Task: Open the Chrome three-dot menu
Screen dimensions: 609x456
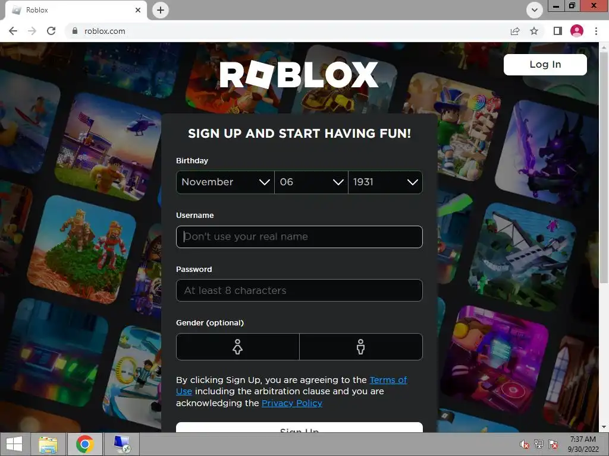Action: pos(596,31)
